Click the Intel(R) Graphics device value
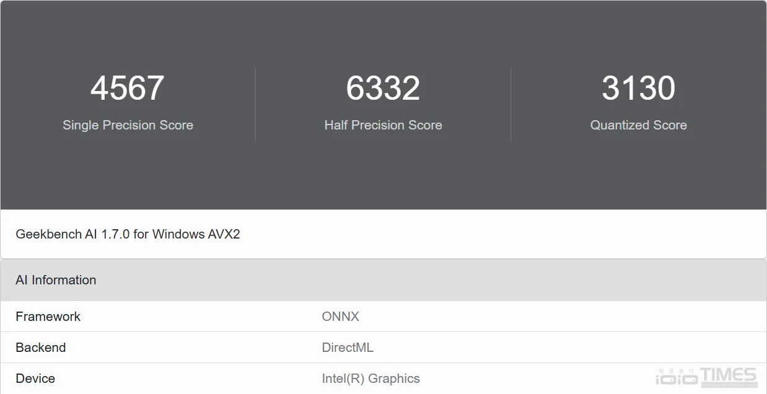 tap(370, 379)
